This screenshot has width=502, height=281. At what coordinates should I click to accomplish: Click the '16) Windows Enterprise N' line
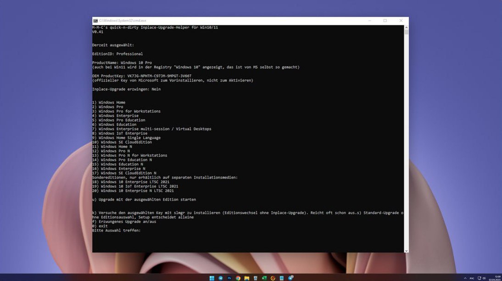click(119, 169)
